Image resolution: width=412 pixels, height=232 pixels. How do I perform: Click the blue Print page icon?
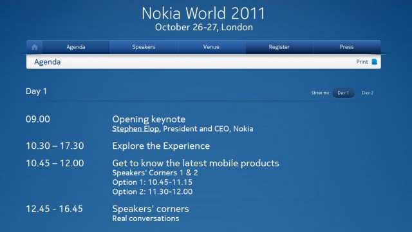pyautogui.click(x=374, y=62)
